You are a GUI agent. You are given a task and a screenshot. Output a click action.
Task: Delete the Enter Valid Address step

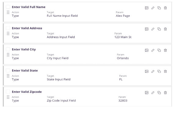point(165,29)
